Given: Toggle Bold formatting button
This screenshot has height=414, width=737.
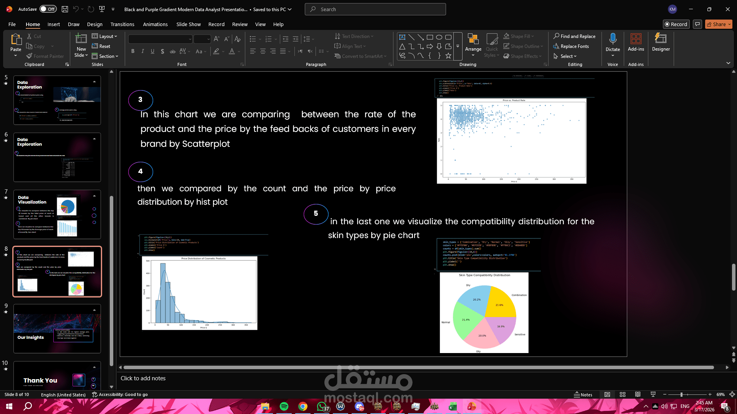Looking at the screenshot, I should (133, 51).
